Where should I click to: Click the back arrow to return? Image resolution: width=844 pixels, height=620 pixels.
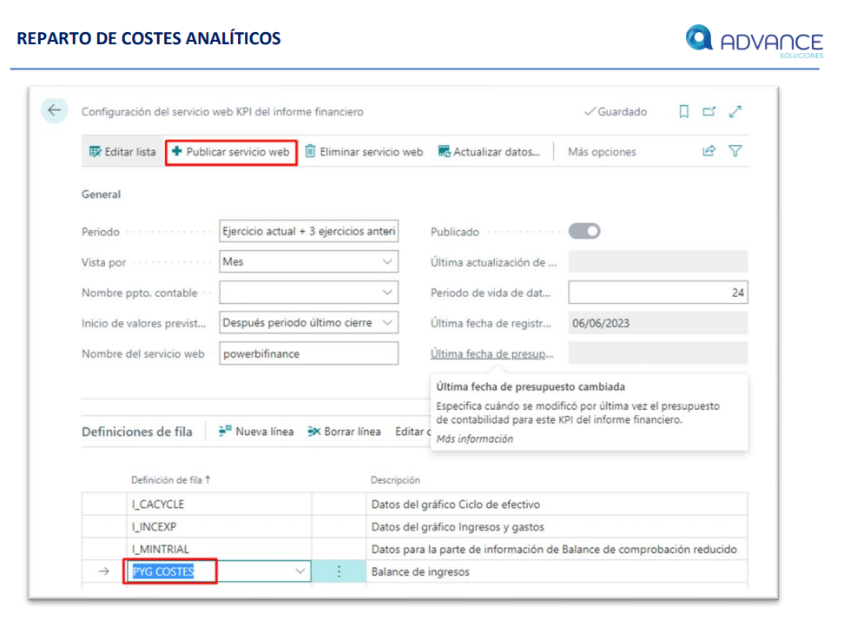(52, 110)
